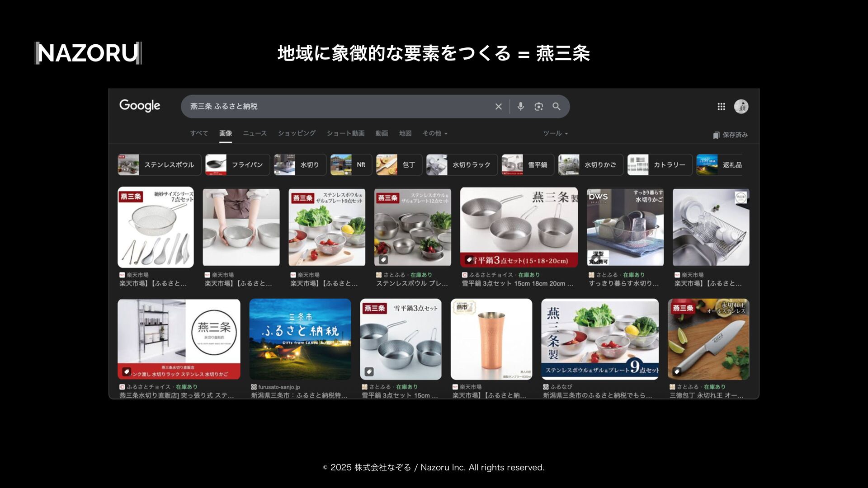Viewport: 868px width, 488px height.
Task: Select the フライパン filter chip
Action: coord(237,165)
